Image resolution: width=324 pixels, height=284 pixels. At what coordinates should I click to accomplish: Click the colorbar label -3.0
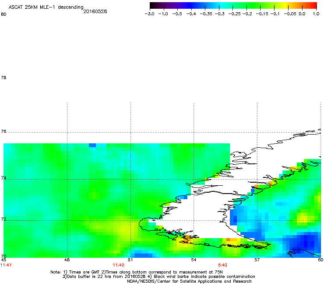click(x=149, y=14)
